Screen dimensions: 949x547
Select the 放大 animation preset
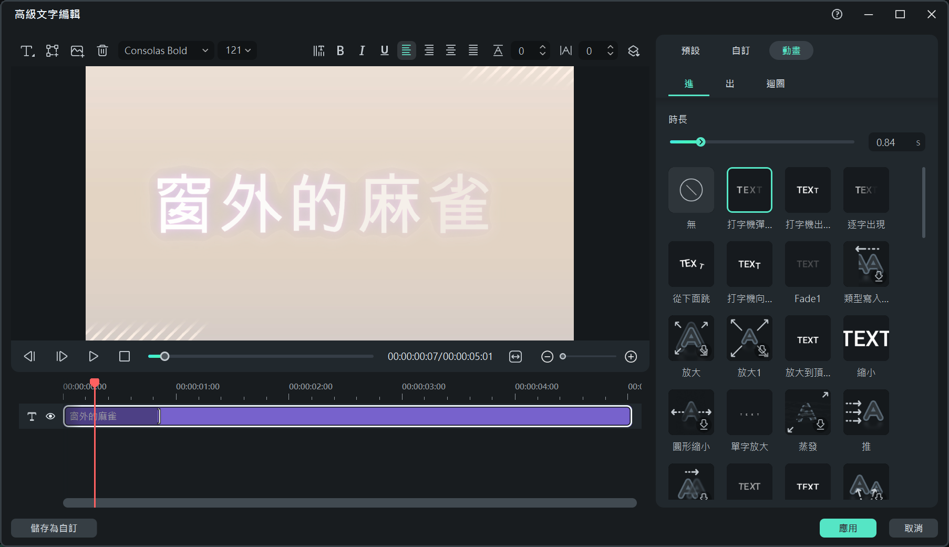pos(691,338)
